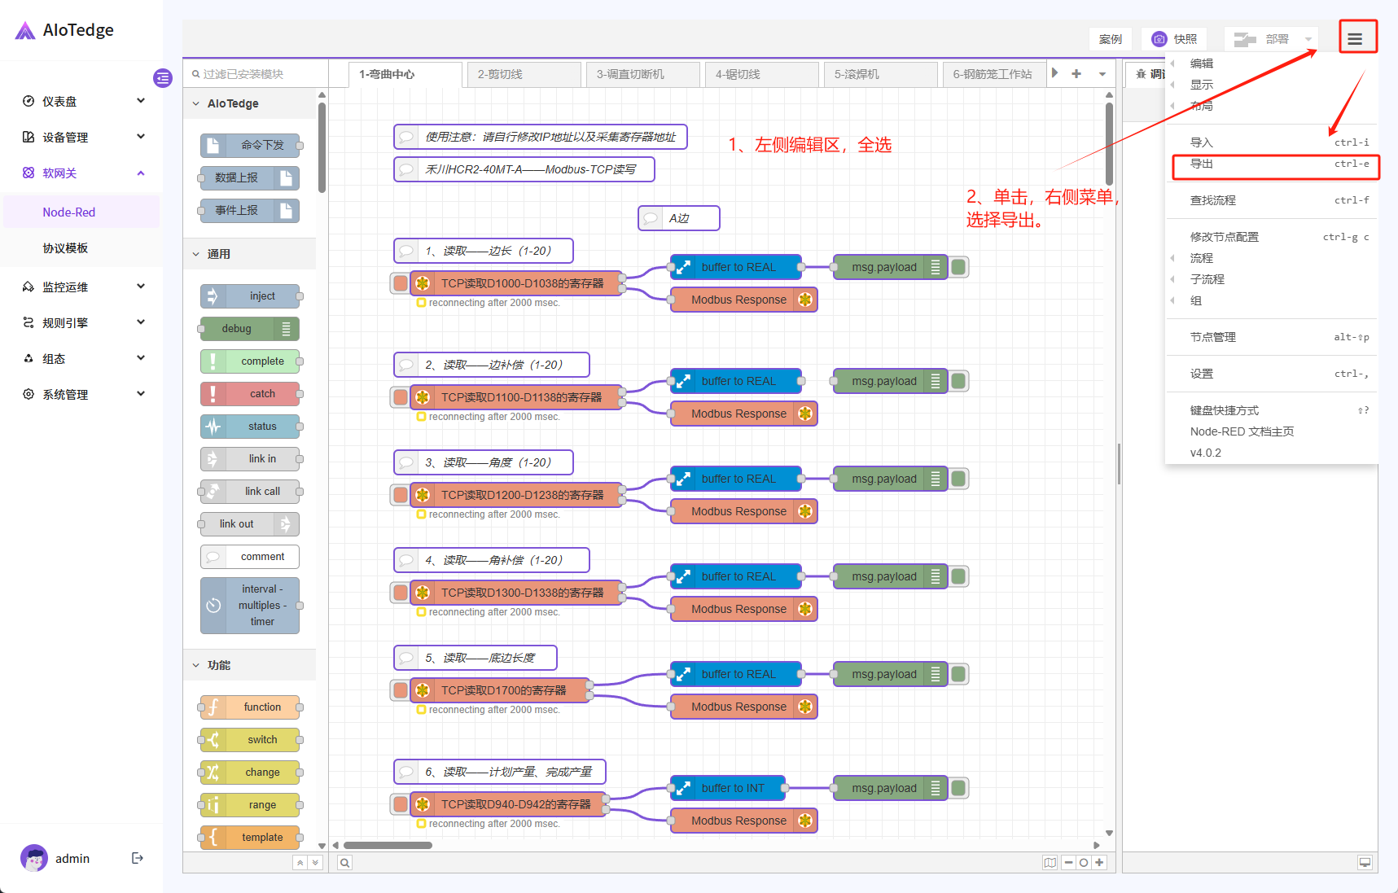Click the canvas horizontal scrollbar thumb

388,845
